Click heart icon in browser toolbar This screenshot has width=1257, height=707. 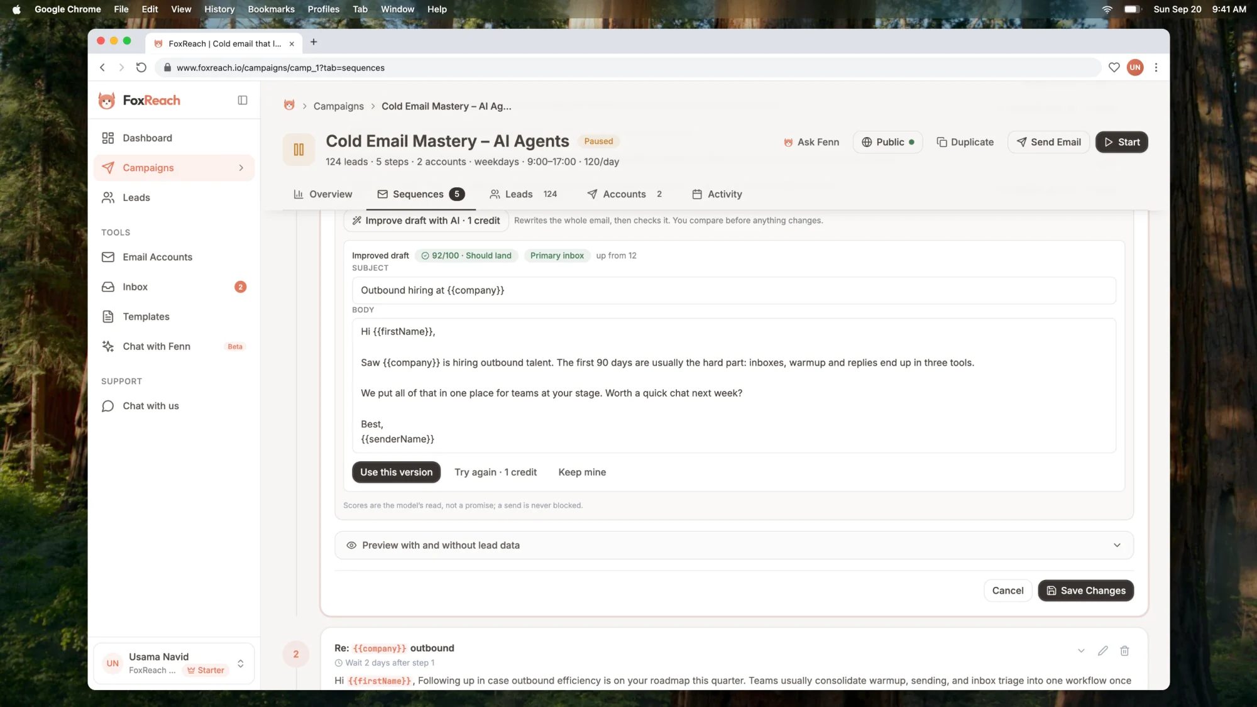pos(1114,67)
